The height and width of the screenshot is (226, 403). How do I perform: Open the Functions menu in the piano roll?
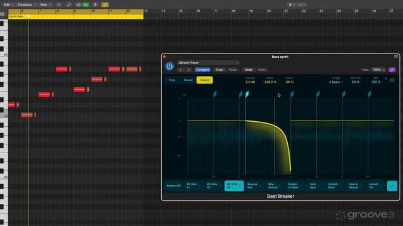(26, 4)
